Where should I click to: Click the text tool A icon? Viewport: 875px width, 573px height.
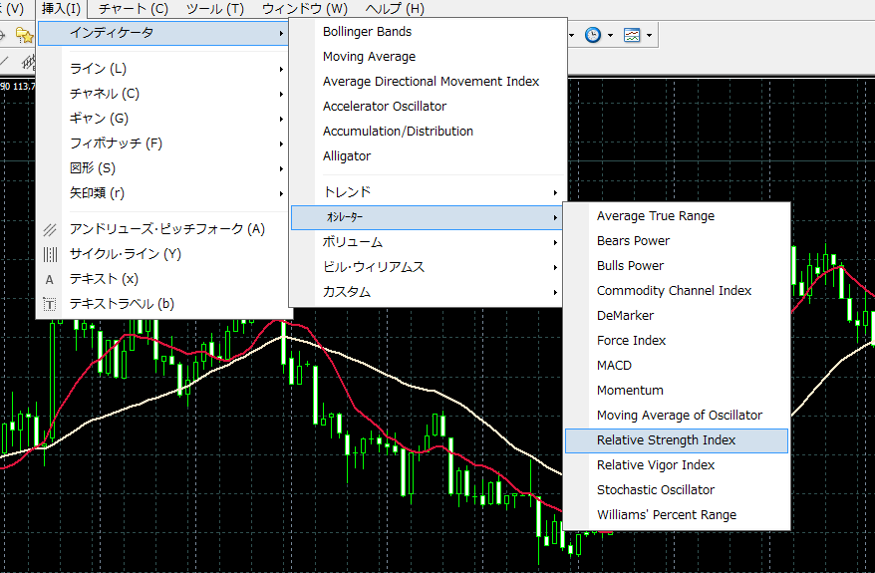[50, 280]
